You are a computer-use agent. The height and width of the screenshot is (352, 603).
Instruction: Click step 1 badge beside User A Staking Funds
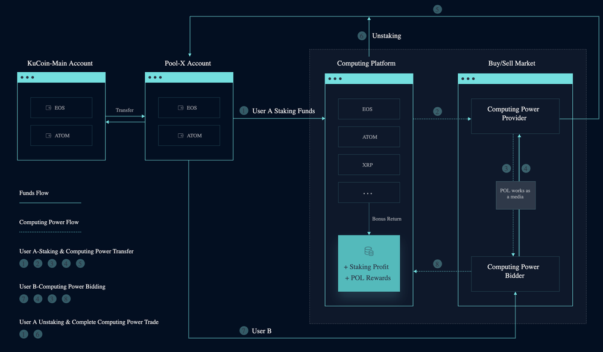[244, 111]
